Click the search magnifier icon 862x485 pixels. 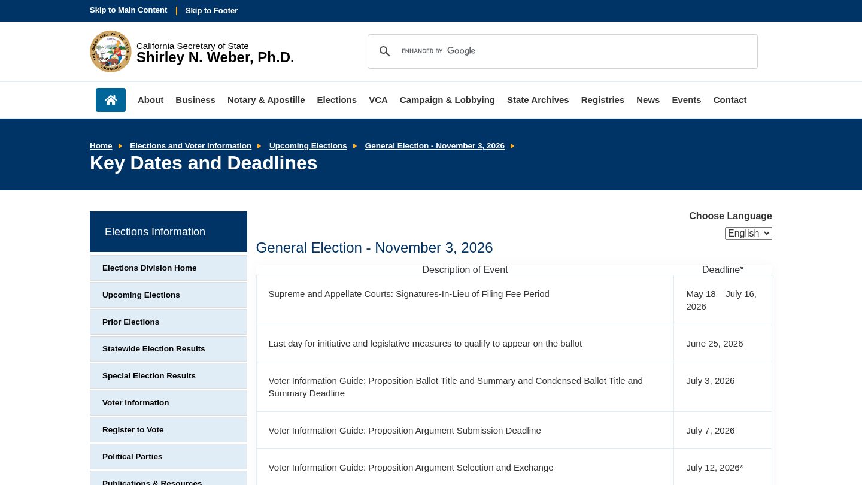coord(385,51)
